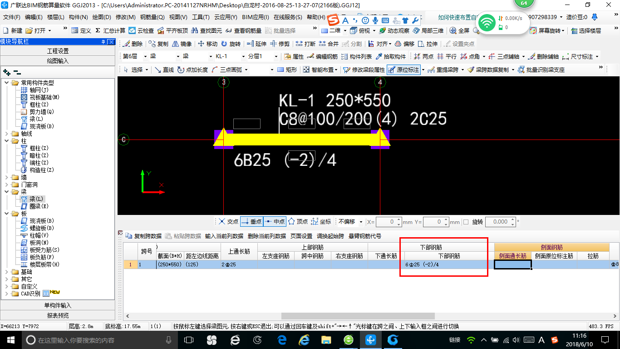
Task: Expand the 基础 tree node
Action: (x=6, y=272)
